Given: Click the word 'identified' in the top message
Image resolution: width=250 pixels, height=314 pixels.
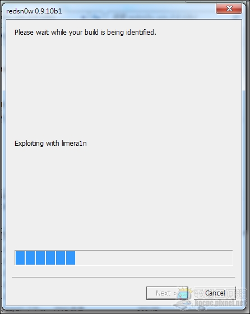Looking at the screenshot, I should (x=141, y=33).
